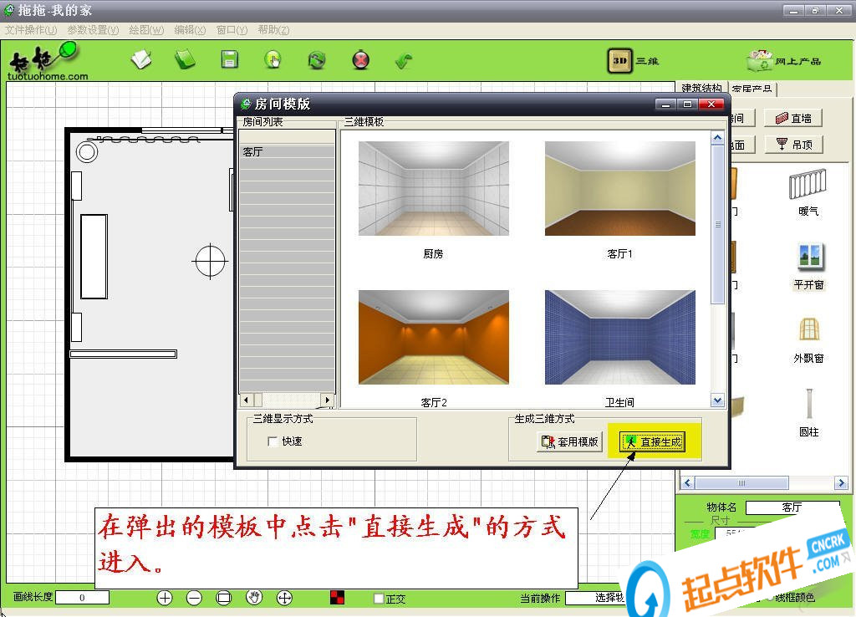Click the green book open icon
This screenshot has height=617, width=856.
[185, 59]
